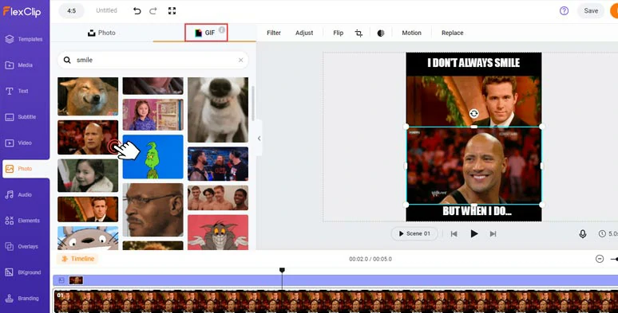Select scene 01 clip in the timeline
This screenshot has width=618, height=313.
pos(335,301)
